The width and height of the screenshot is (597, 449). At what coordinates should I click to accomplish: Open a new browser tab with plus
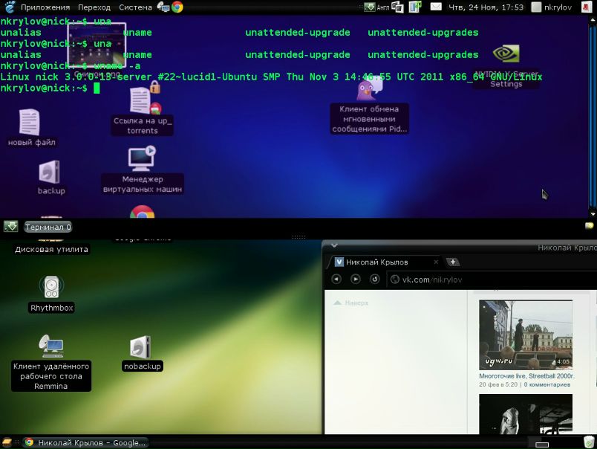(x=453, y=262)
